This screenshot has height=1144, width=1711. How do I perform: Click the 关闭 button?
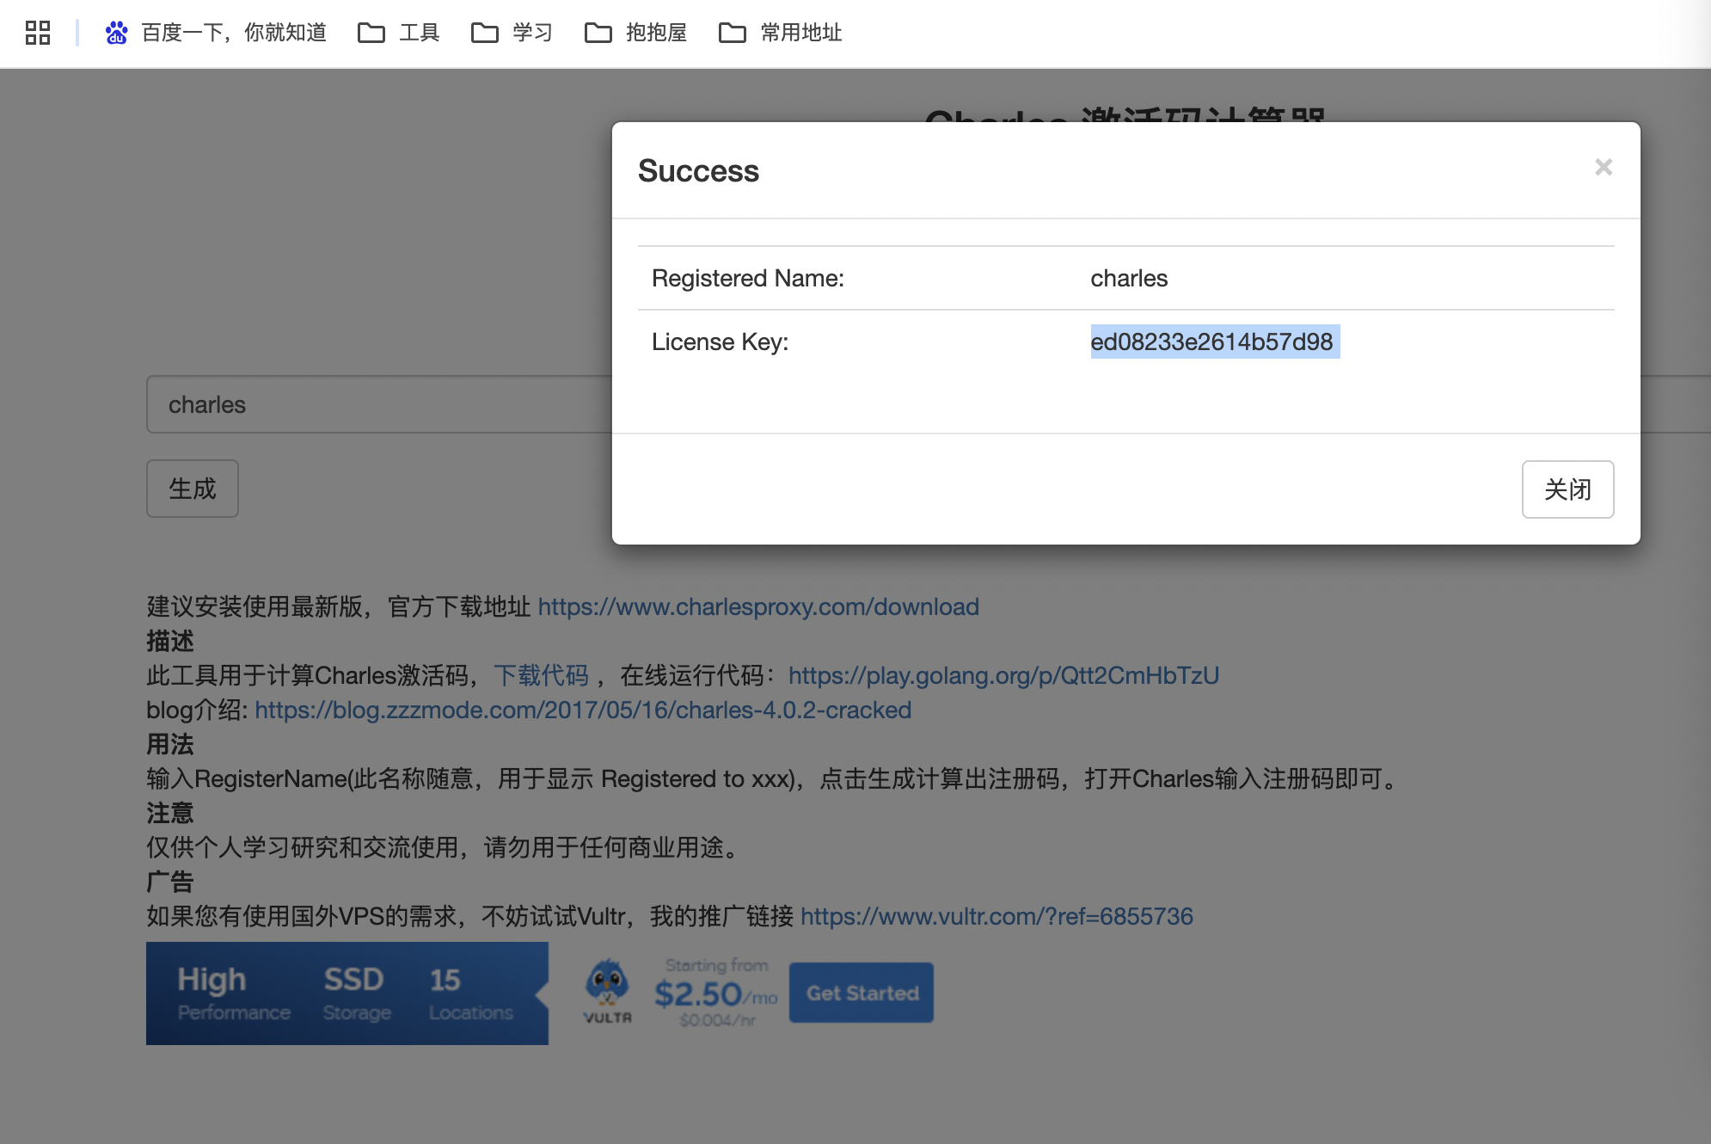pyautogui.click(x=1567, y=489)
